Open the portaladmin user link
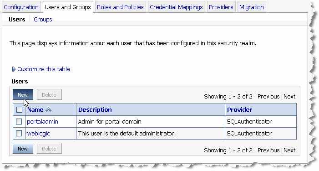 pos(42,122)
